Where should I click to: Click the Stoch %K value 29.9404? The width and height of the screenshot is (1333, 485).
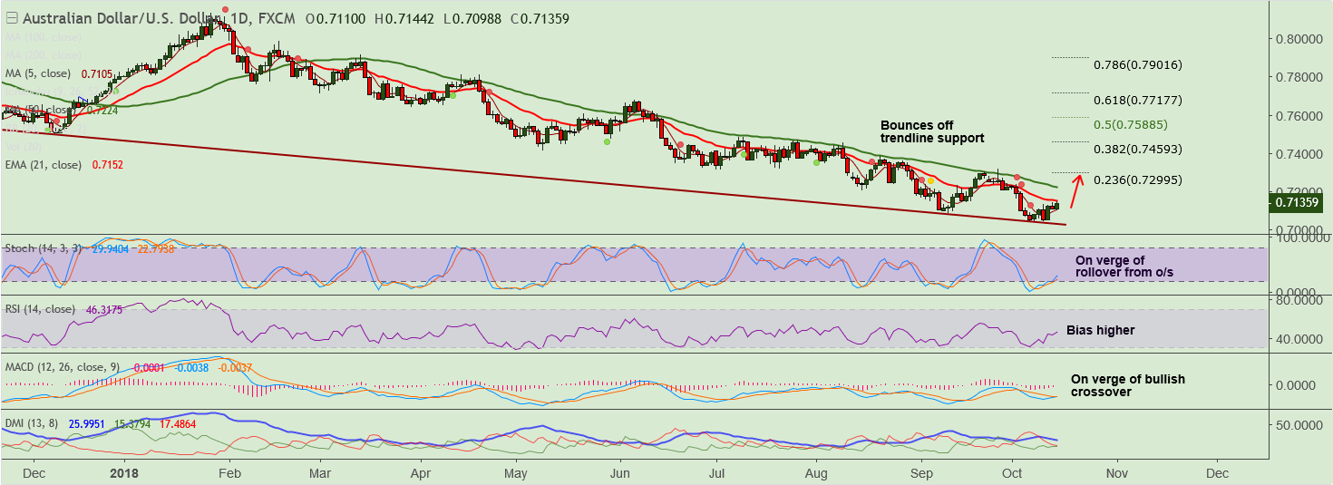(x=110, y=247)
